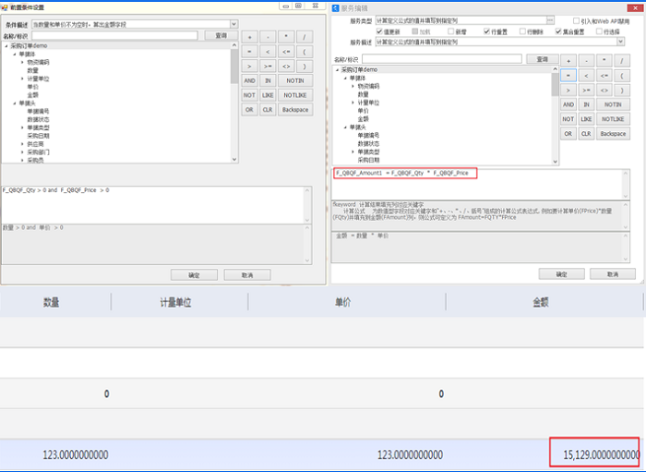
Task: Toggle the 行删除 checkbox
Action: [x=522, y=31]
